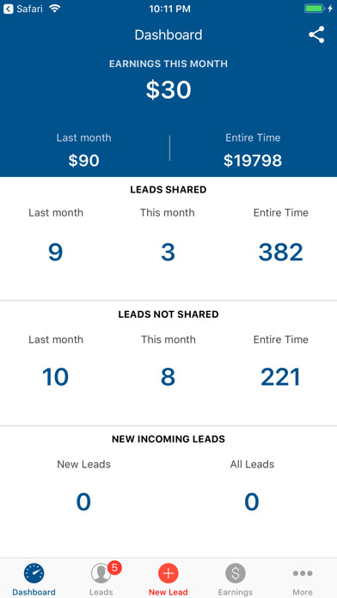Tap the share icon in header

point(316,34)
